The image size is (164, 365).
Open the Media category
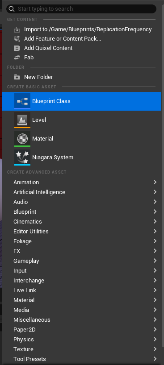[x=81, y=310]
